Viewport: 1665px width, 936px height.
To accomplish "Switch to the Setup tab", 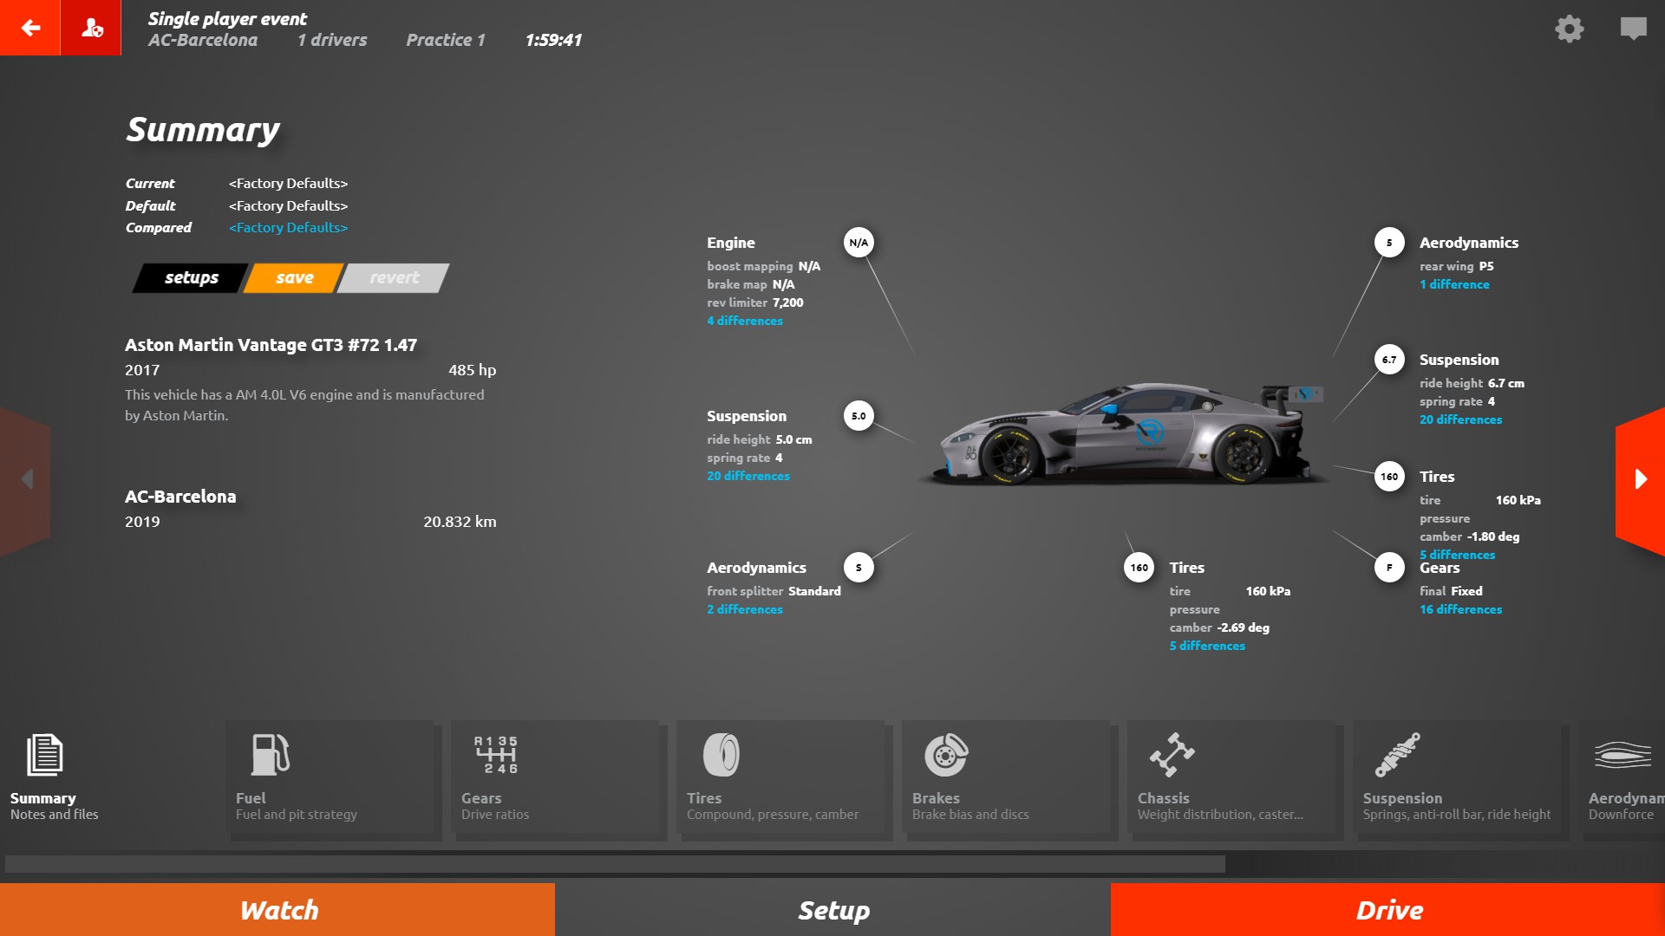I will click(x=832, y=909).
